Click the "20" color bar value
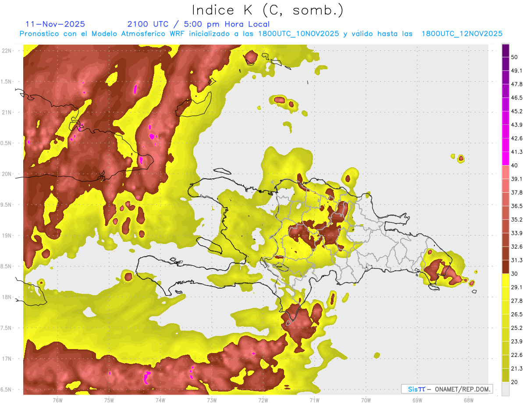Viewport: 526px width, 406px height. pos(515,382)
